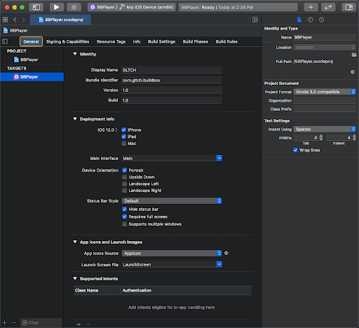Enable Upside Down orientation
This screenshot has height=328, width=359.
pos(125,177)
